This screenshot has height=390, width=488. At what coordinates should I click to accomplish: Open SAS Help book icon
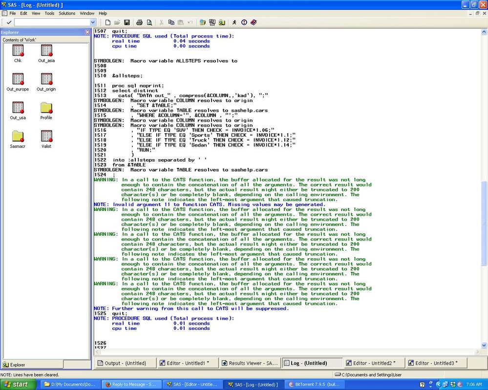(x=254, y=22)
